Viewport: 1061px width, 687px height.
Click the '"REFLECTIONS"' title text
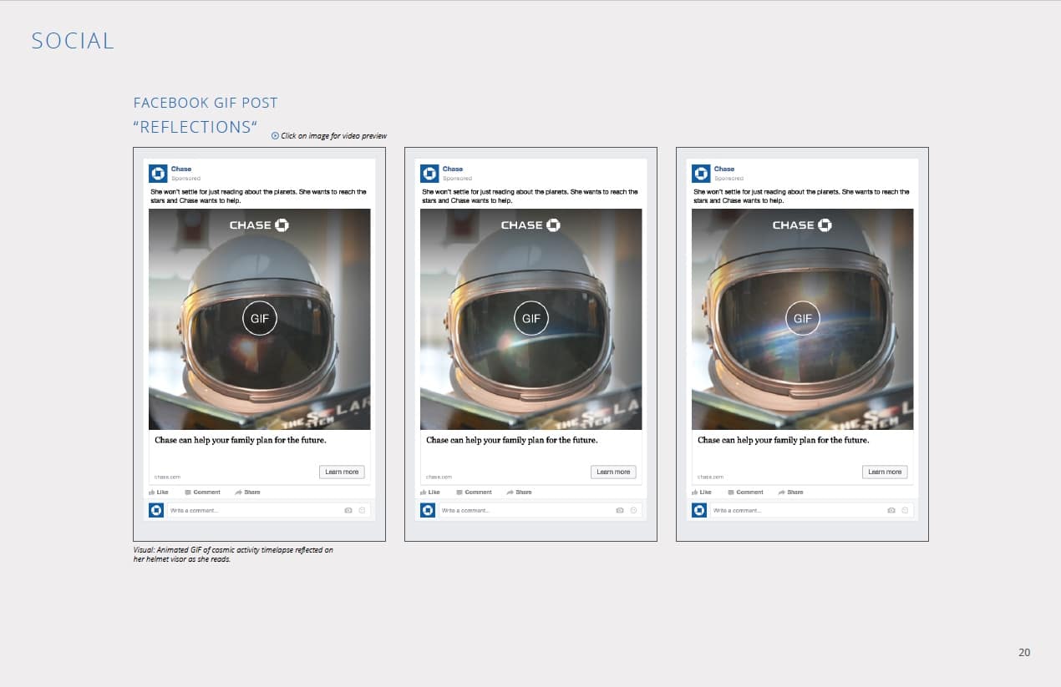pos(195,127)
